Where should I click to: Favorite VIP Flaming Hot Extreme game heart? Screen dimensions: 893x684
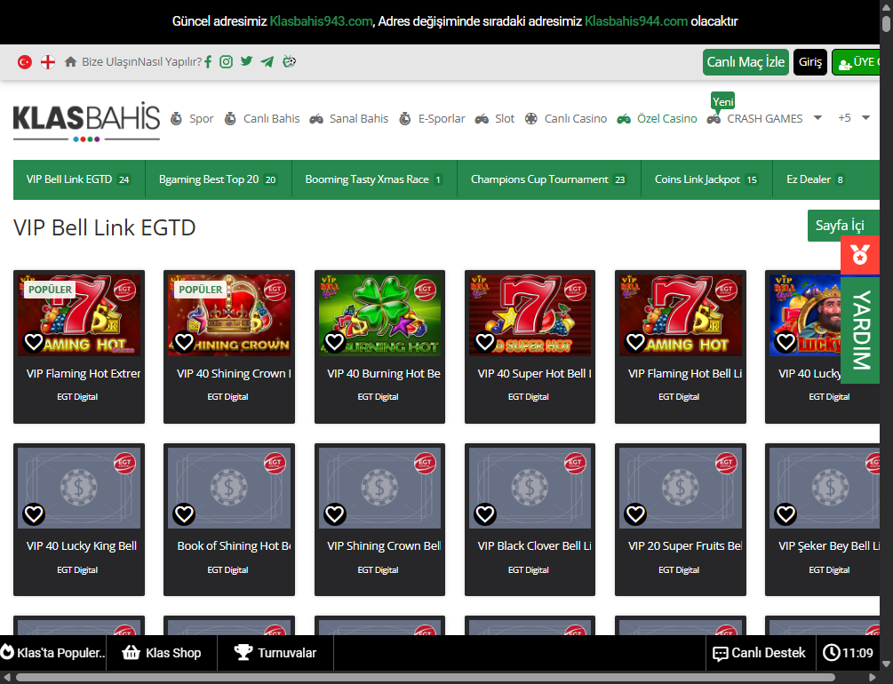[34, 342]
